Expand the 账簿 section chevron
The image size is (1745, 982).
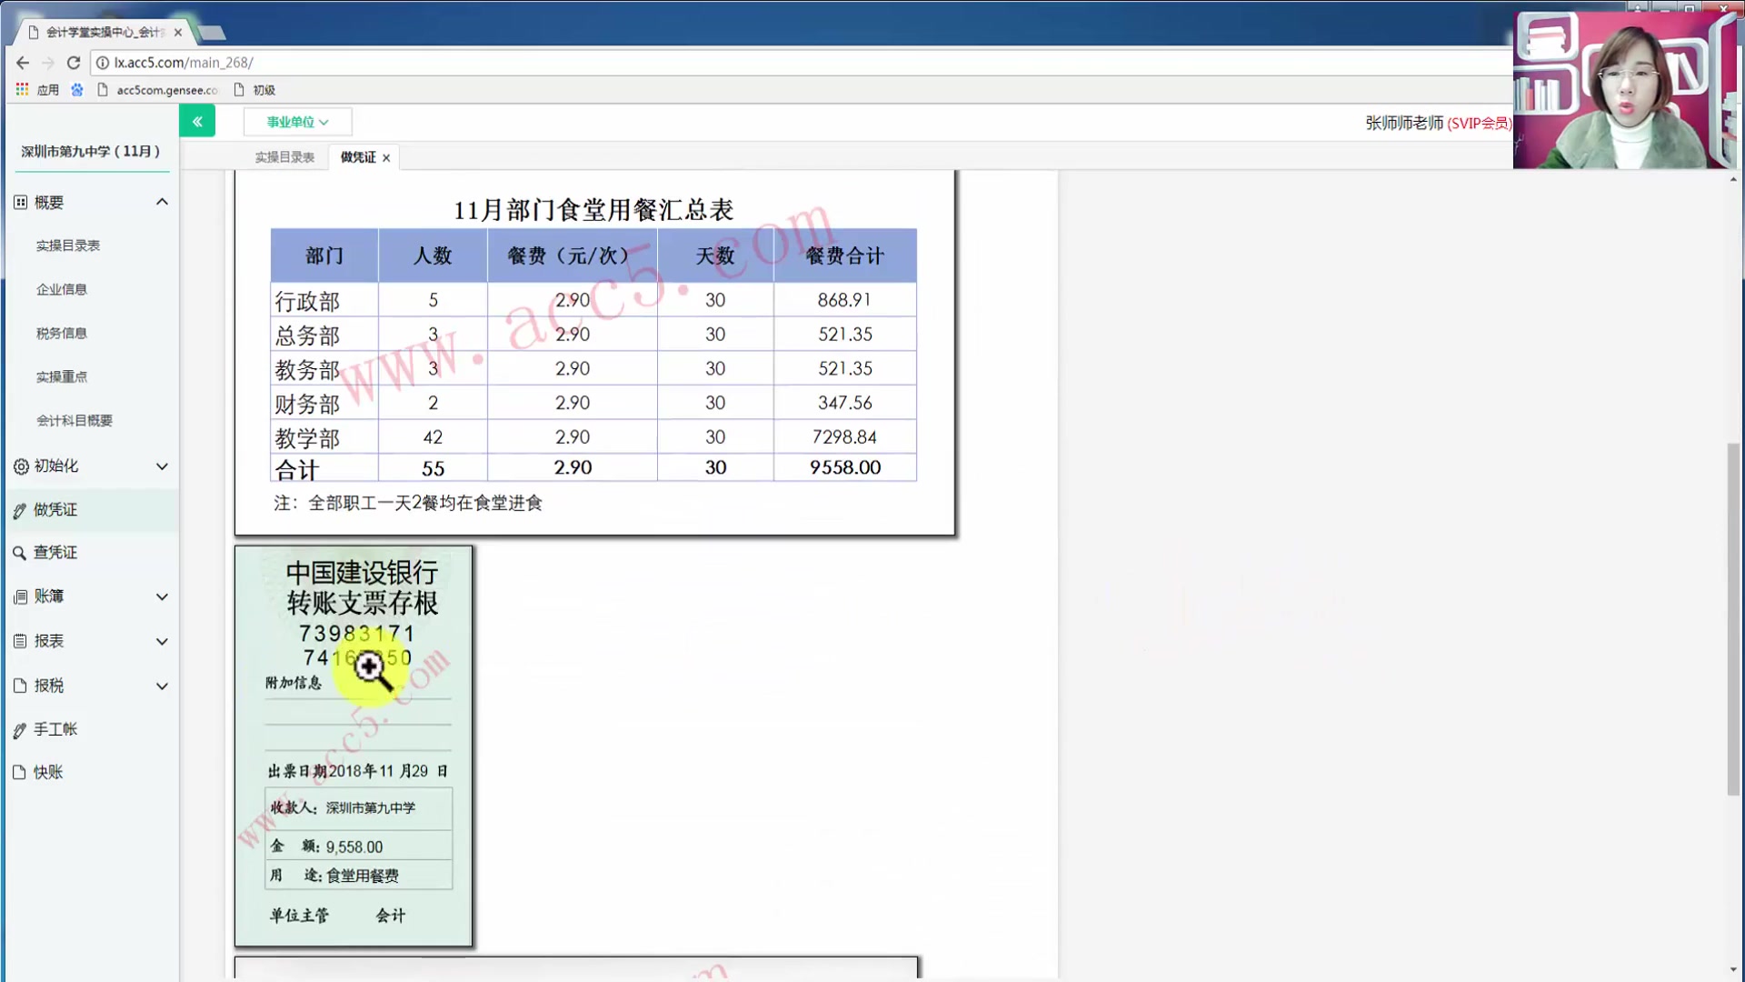click(162, 596)
